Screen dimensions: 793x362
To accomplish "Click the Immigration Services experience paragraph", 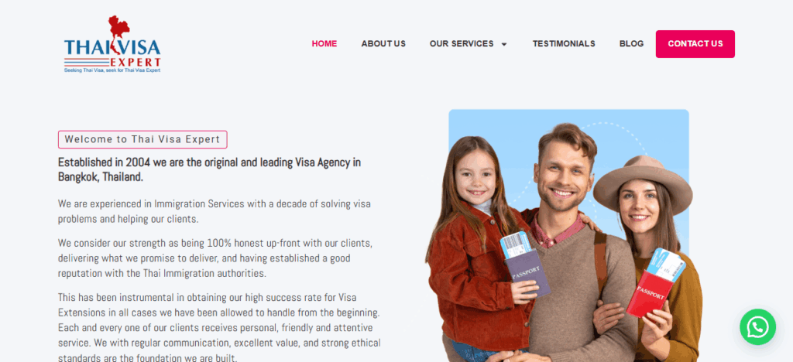I will tap(214, 211).
